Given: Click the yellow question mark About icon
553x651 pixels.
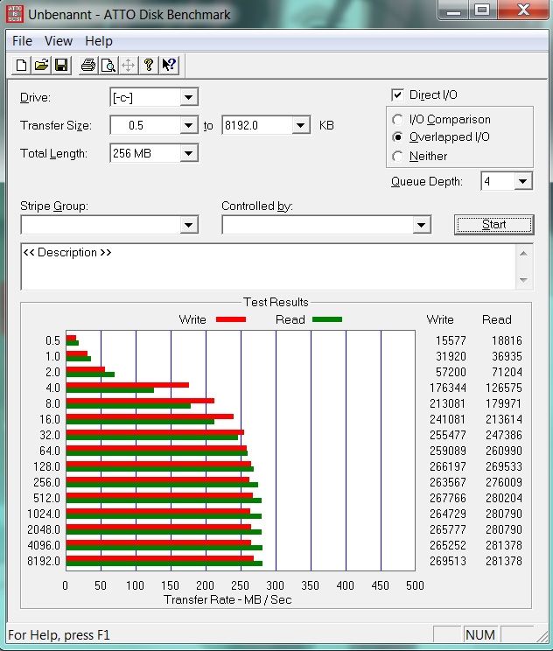Looking at the screenshot, I should click(x=148, y=65).
